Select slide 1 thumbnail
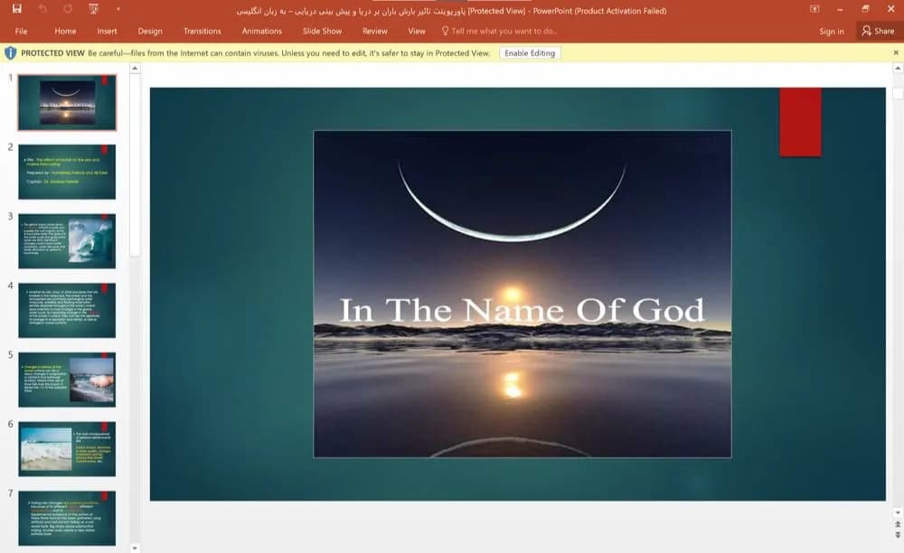This screenshot has width=904, height=553. point(67,102)
